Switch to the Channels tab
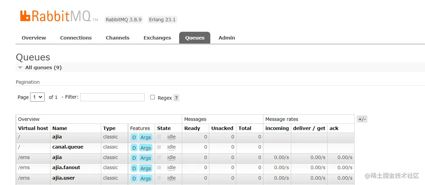425x185 pixels. pyautogui.click(x=118, y=38)
